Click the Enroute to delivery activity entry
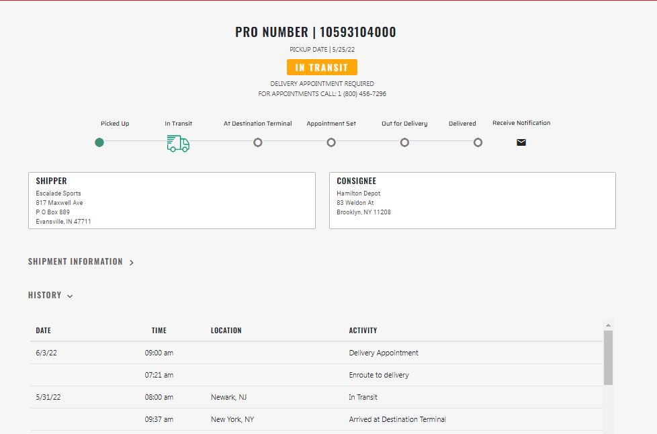 (x=379, y=375)
